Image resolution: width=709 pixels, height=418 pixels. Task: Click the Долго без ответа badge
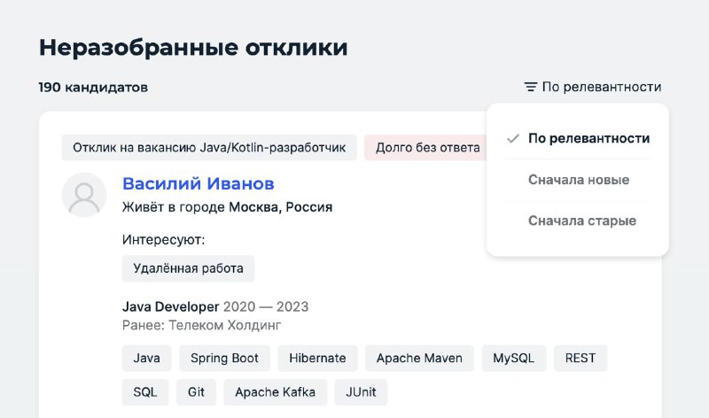(x=425, y=148)
